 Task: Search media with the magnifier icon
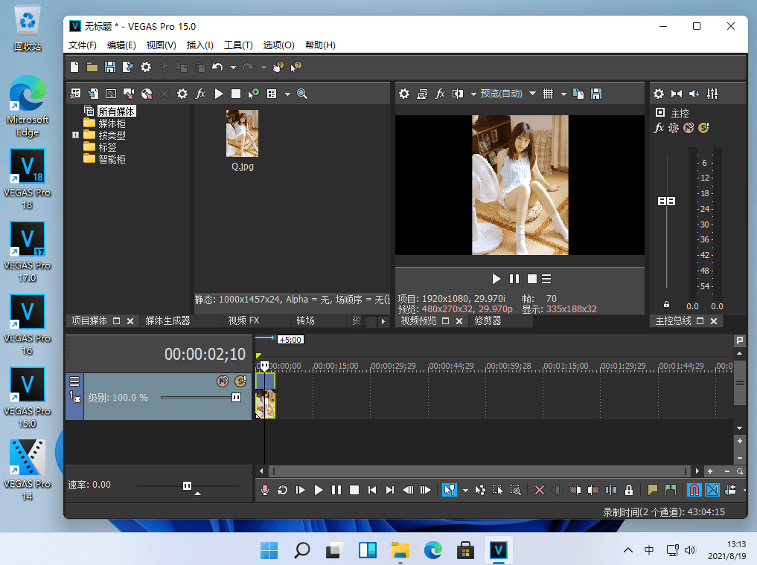[x=302, y=94]
